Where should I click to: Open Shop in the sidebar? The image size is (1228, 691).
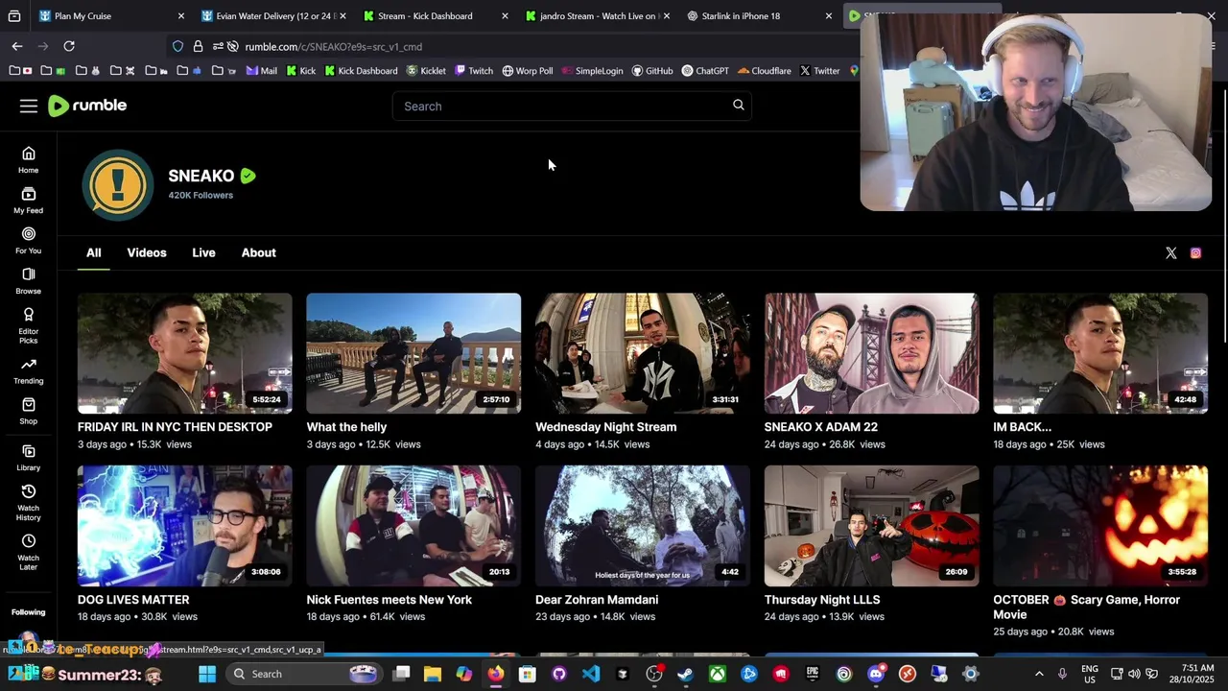[x=29, y=412]
